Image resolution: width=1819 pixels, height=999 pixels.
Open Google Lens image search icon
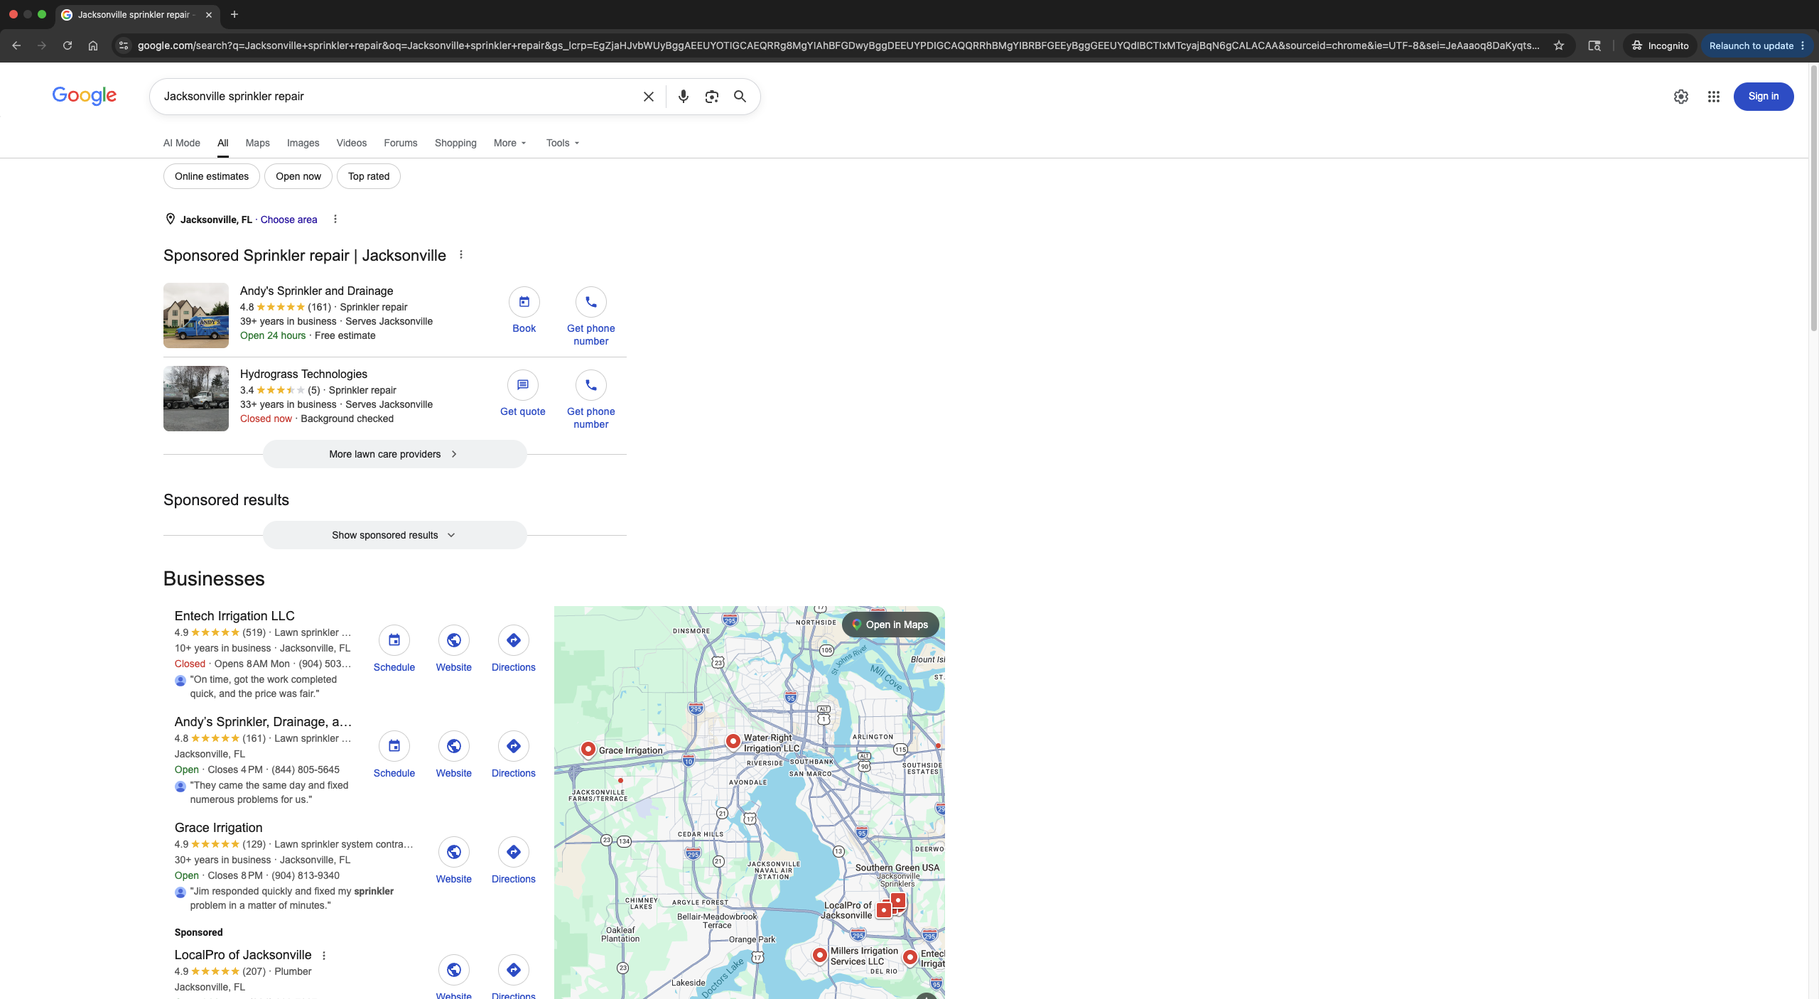pos(711,97)
